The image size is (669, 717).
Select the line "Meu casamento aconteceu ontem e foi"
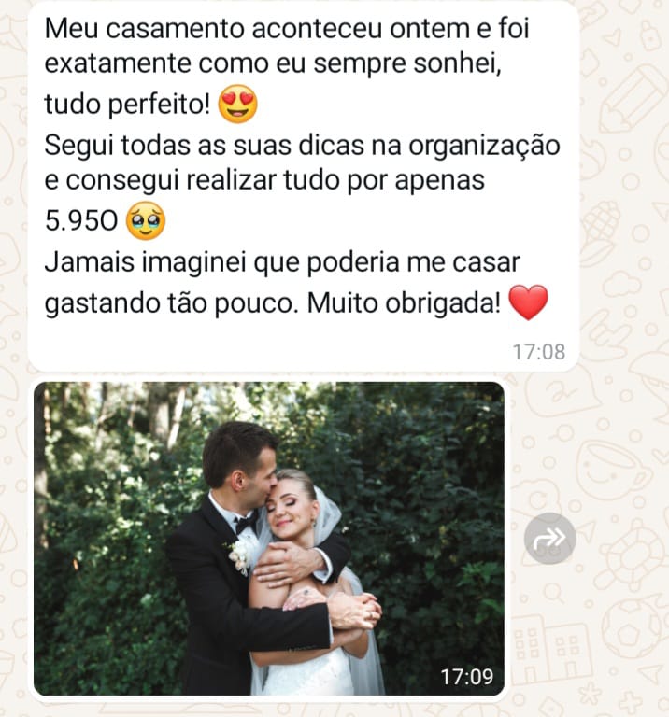287,28
